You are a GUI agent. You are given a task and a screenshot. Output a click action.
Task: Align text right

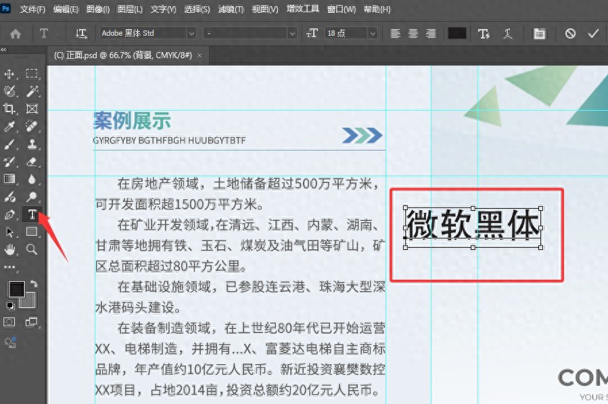431,34
